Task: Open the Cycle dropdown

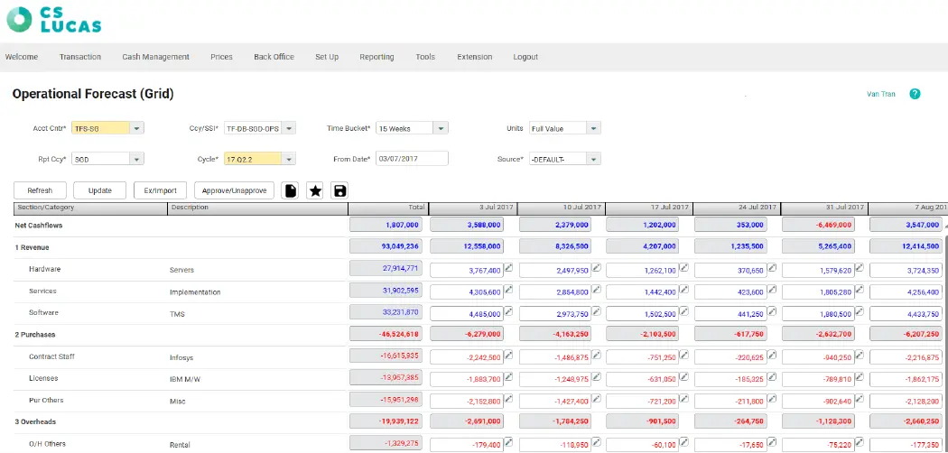Action: click(x=289, y=159)
